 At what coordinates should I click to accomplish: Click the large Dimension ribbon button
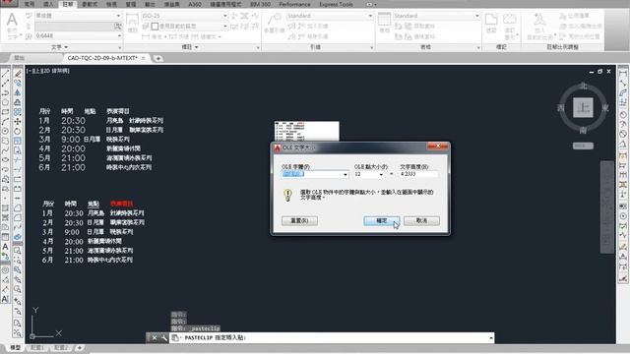[132, 23]
